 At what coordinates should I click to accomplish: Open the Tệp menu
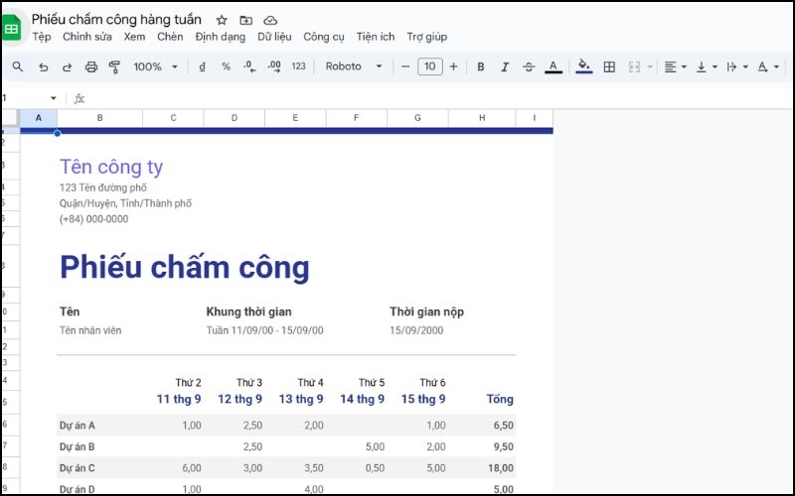pyautogui.click(x=42, y=37)
